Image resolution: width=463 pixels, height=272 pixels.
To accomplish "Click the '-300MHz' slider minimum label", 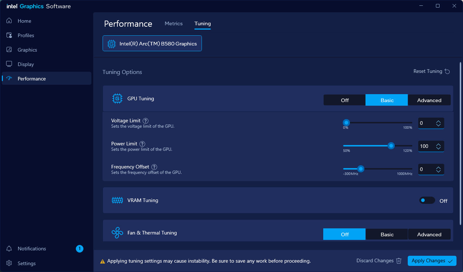I will (x=350, y=174).
